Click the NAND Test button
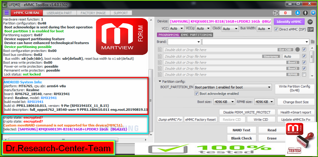318x157 pixels. [241, 130]
